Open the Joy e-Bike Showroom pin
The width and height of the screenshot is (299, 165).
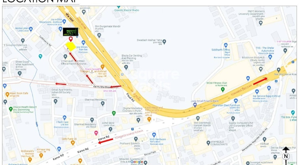(x=64, y=21)
